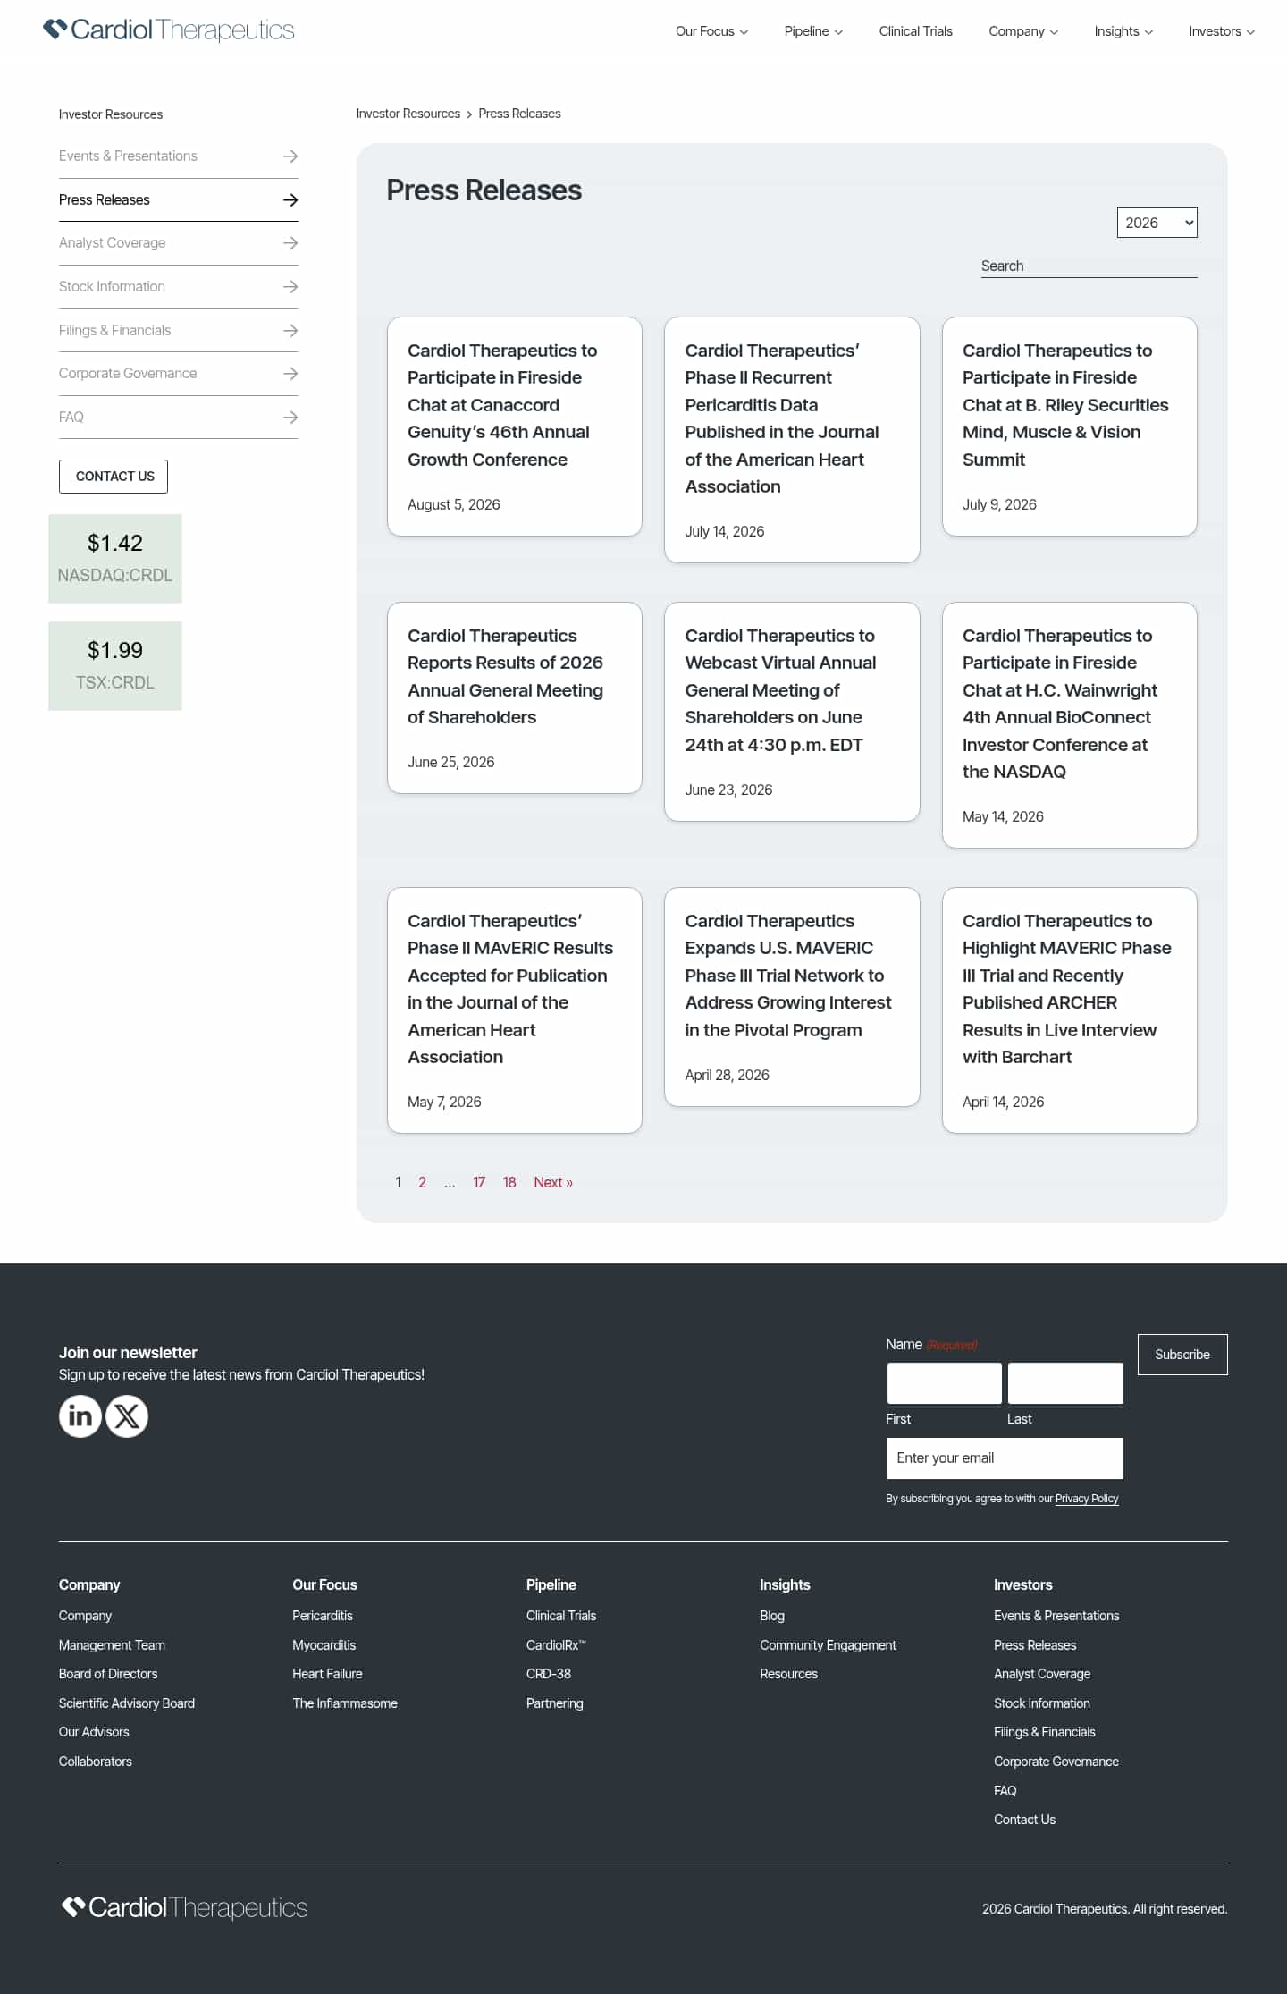This screenshot has height=1994, width=1287.
Task: Open Myocarditis footer link
Action: 324,1645
